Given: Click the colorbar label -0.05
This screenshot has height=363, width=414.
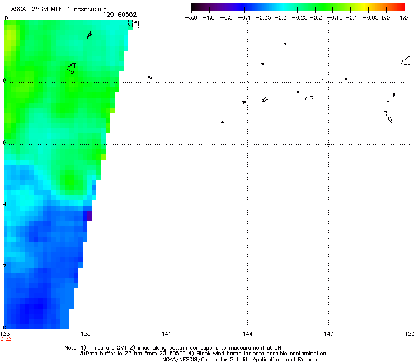Looking at the screenshot, I should pos(371,18).
